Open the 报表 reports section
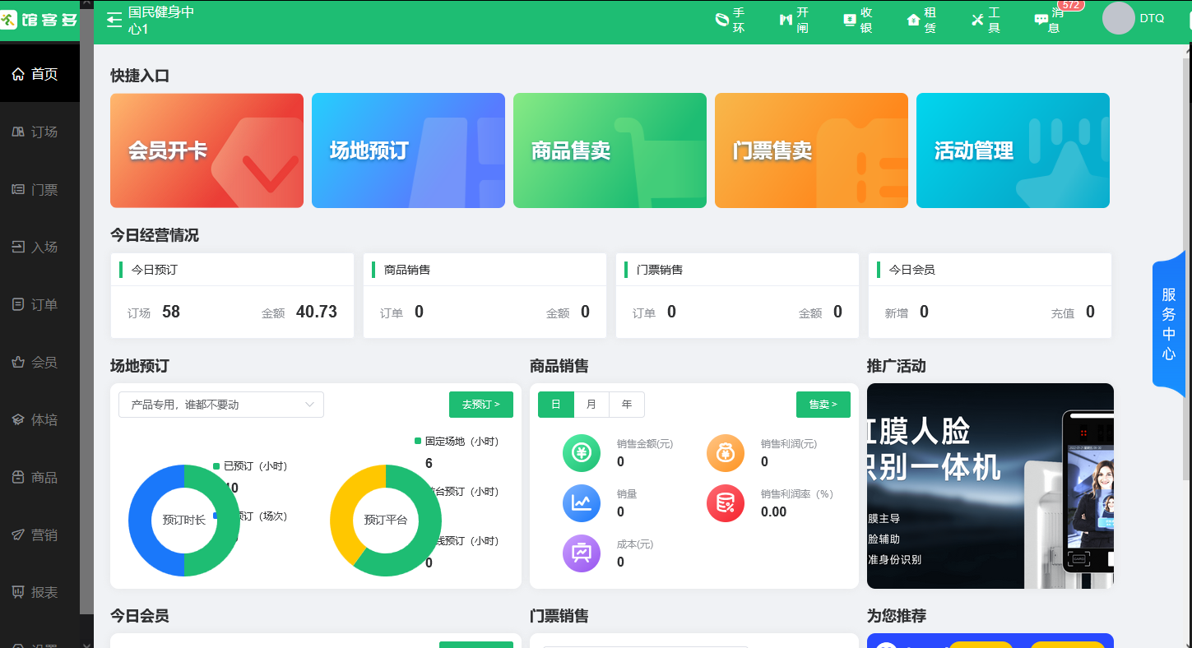 pyautogui.click(x=39, y=591)
